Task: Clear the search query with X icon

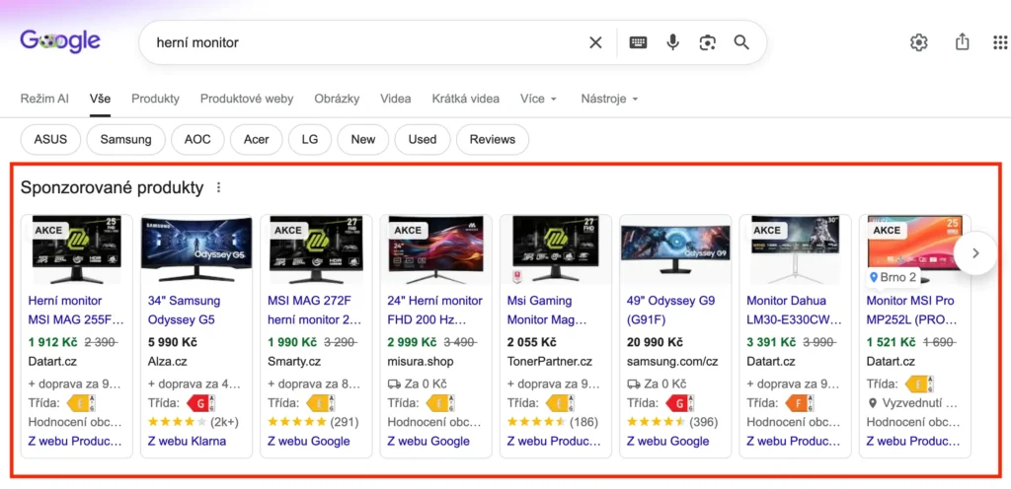Action: tap(595, 42)
